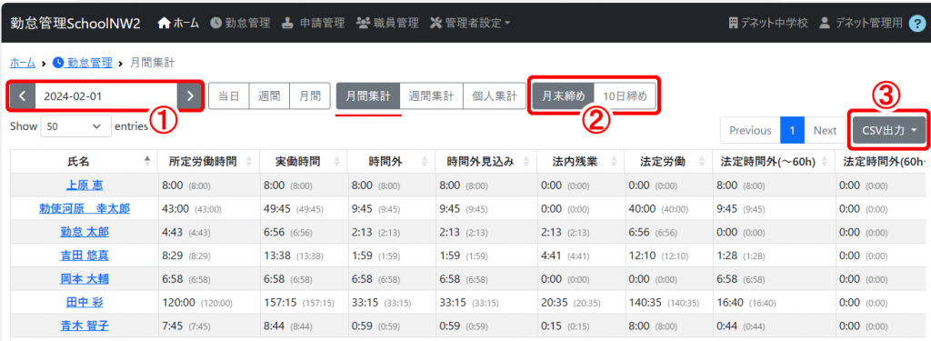Sort the 氏名 column using its sort arrow
This screenshot has height=341, width=931.
point(147,161)
